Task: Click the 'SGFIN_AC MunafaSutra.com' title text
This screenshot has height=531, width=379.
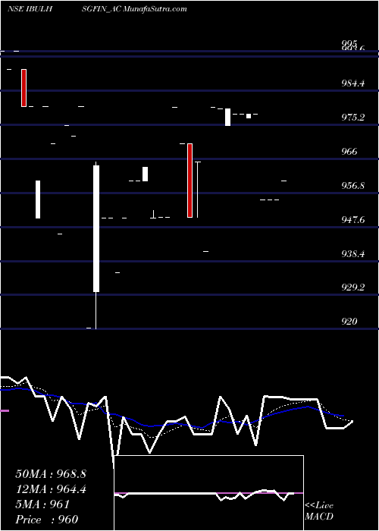Action: [x=134, y=9]
